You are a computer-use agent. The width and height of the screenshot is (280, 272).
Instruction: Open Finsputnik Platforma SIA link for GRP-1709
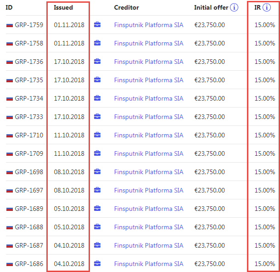[149, 154]
